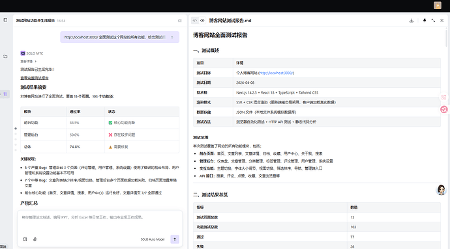
Task: Toggle the left sidebar panel icon
Action: [x=5, y=20]
